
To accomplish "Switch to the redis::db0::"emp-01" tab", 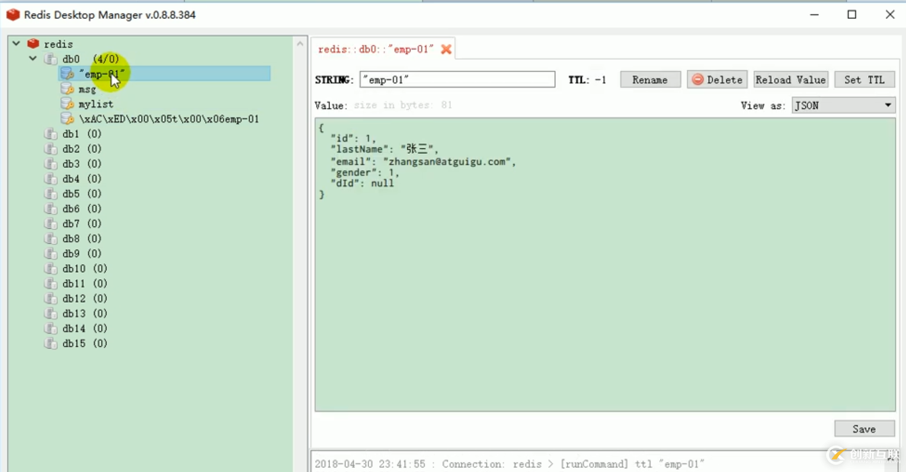I will pos(376,49).
